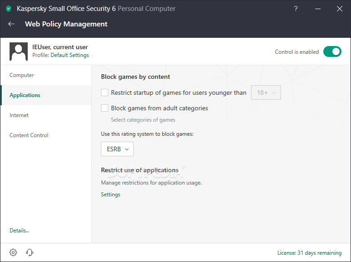Click the back arrow to previous screen
Viewport: 351px width, 262px height.
(11, 24)
